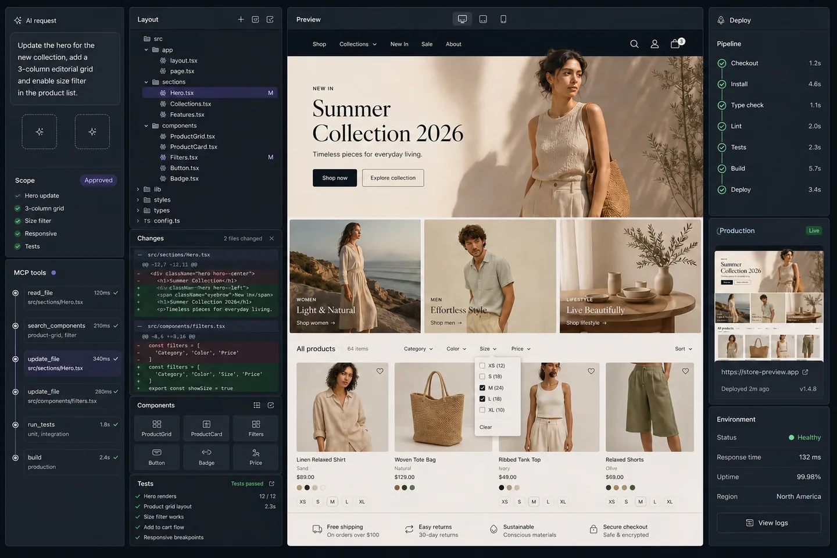Viewport: 837px width, 558px height.
Task: Open the Collections nav menu
Action: coord(358,44)
